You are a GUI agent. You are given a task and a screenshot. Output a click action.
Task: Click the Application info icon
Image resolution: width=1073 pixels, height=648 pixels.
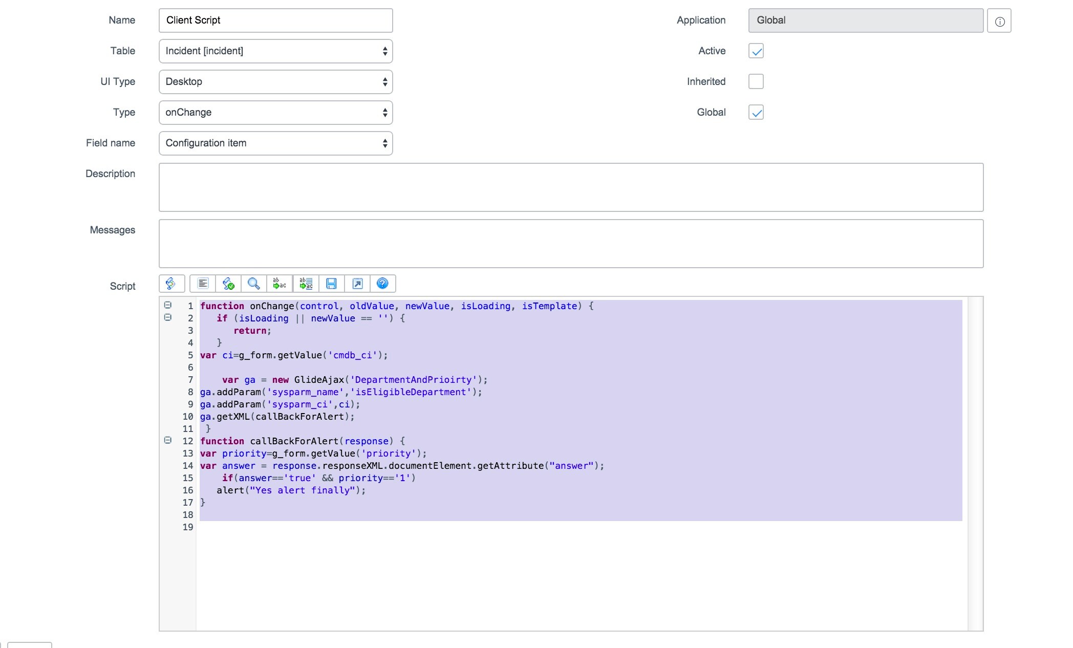pos(999,21)
